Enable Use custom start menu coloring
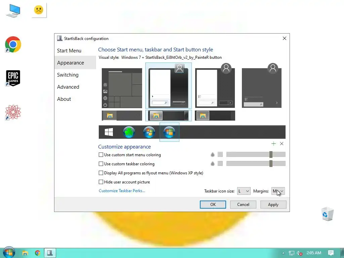This screenshot has height=258, width=344. [101, 155]
